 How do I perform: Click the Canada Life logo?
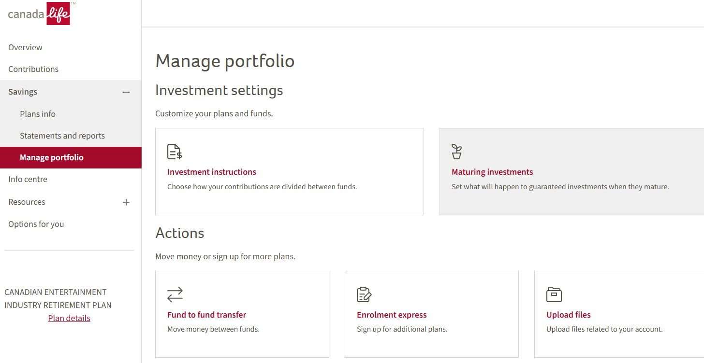[x=39, y=14]
